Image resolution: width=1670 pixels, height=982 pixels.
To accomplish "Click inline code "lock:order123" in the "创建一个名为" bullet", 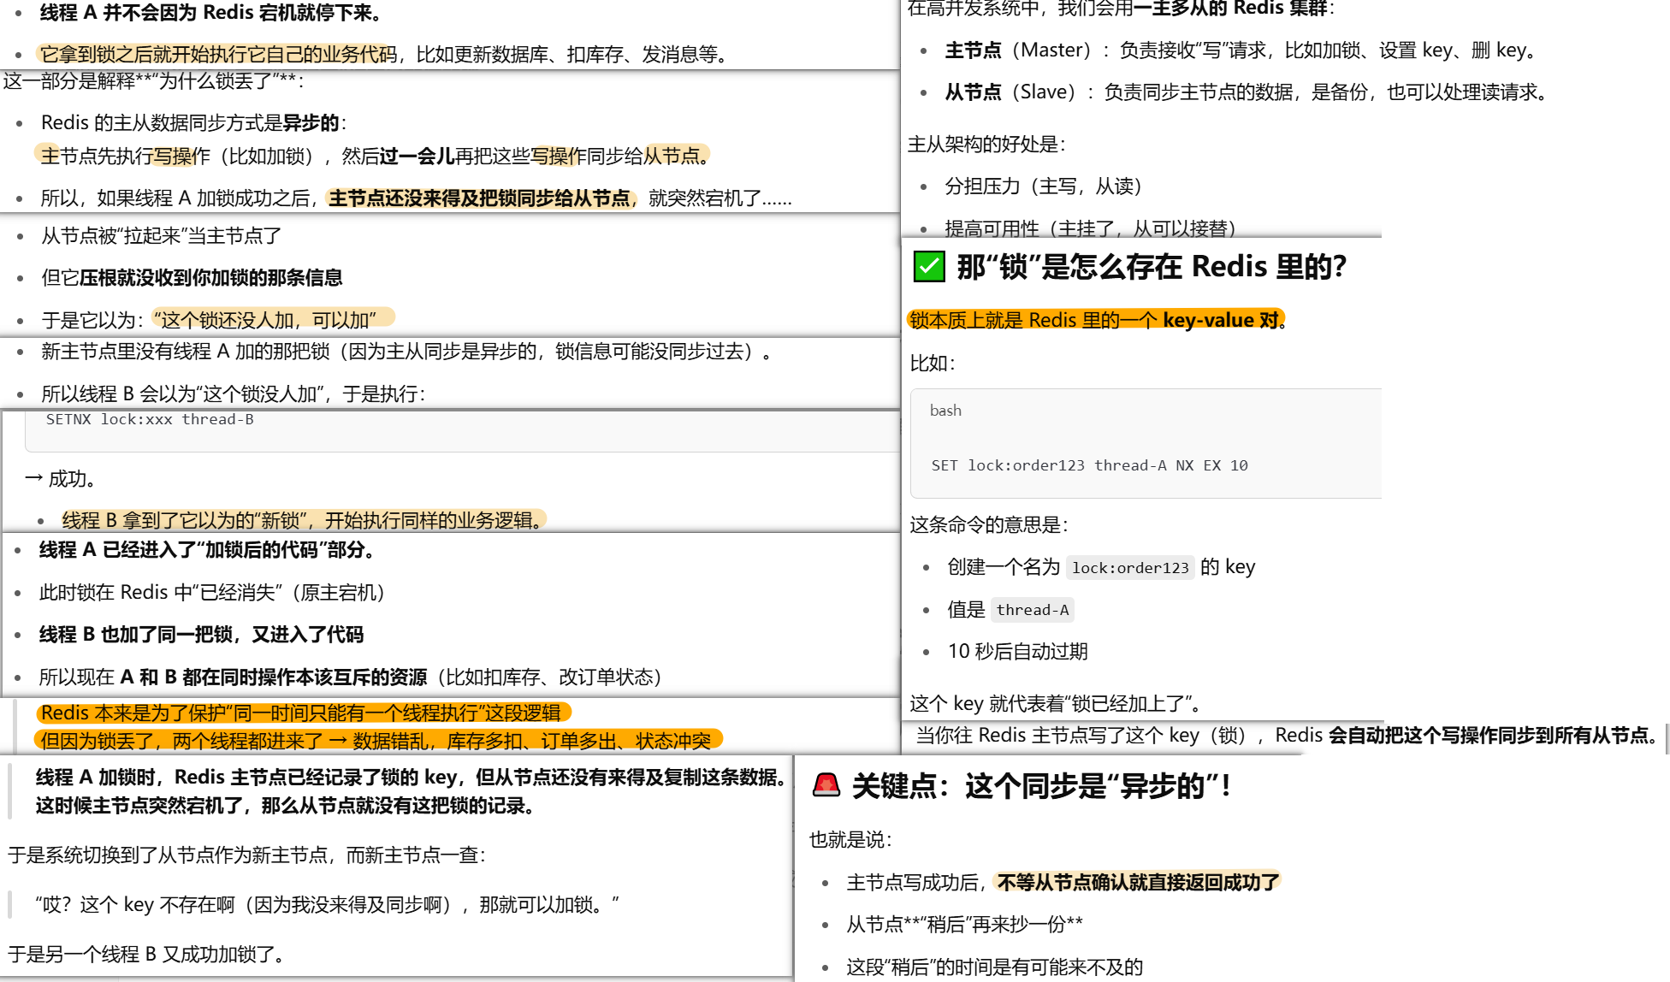I will (1130, 568).
